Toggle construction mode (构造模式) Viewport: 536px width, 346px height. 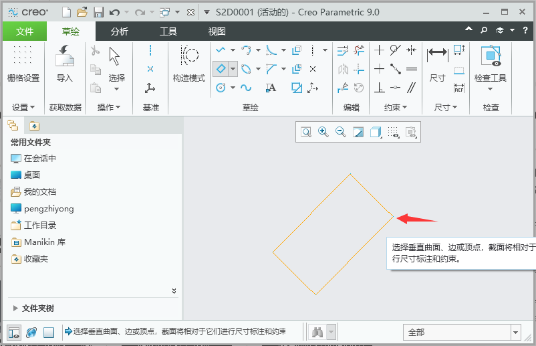point(189,64)
